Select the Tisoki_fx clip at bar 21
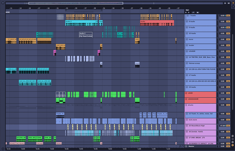Image resolution: width=235 pixels, height=151 pixels. point(60,115)
